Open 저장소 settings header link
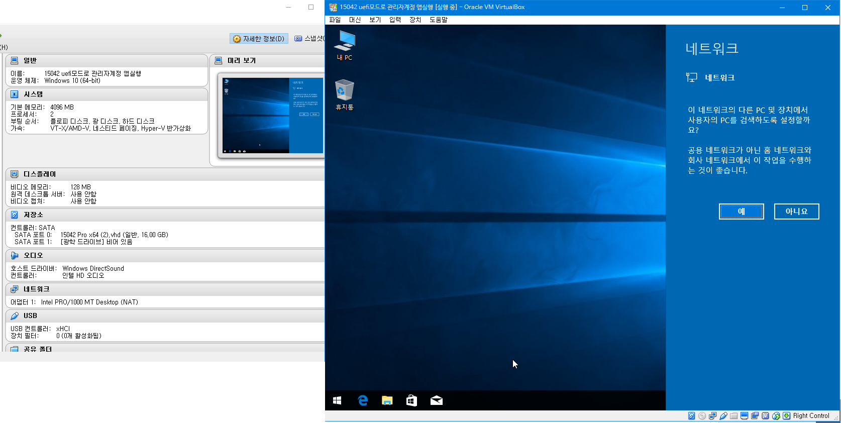The width and height of the screenshot is (841, 423). point(33,215)
